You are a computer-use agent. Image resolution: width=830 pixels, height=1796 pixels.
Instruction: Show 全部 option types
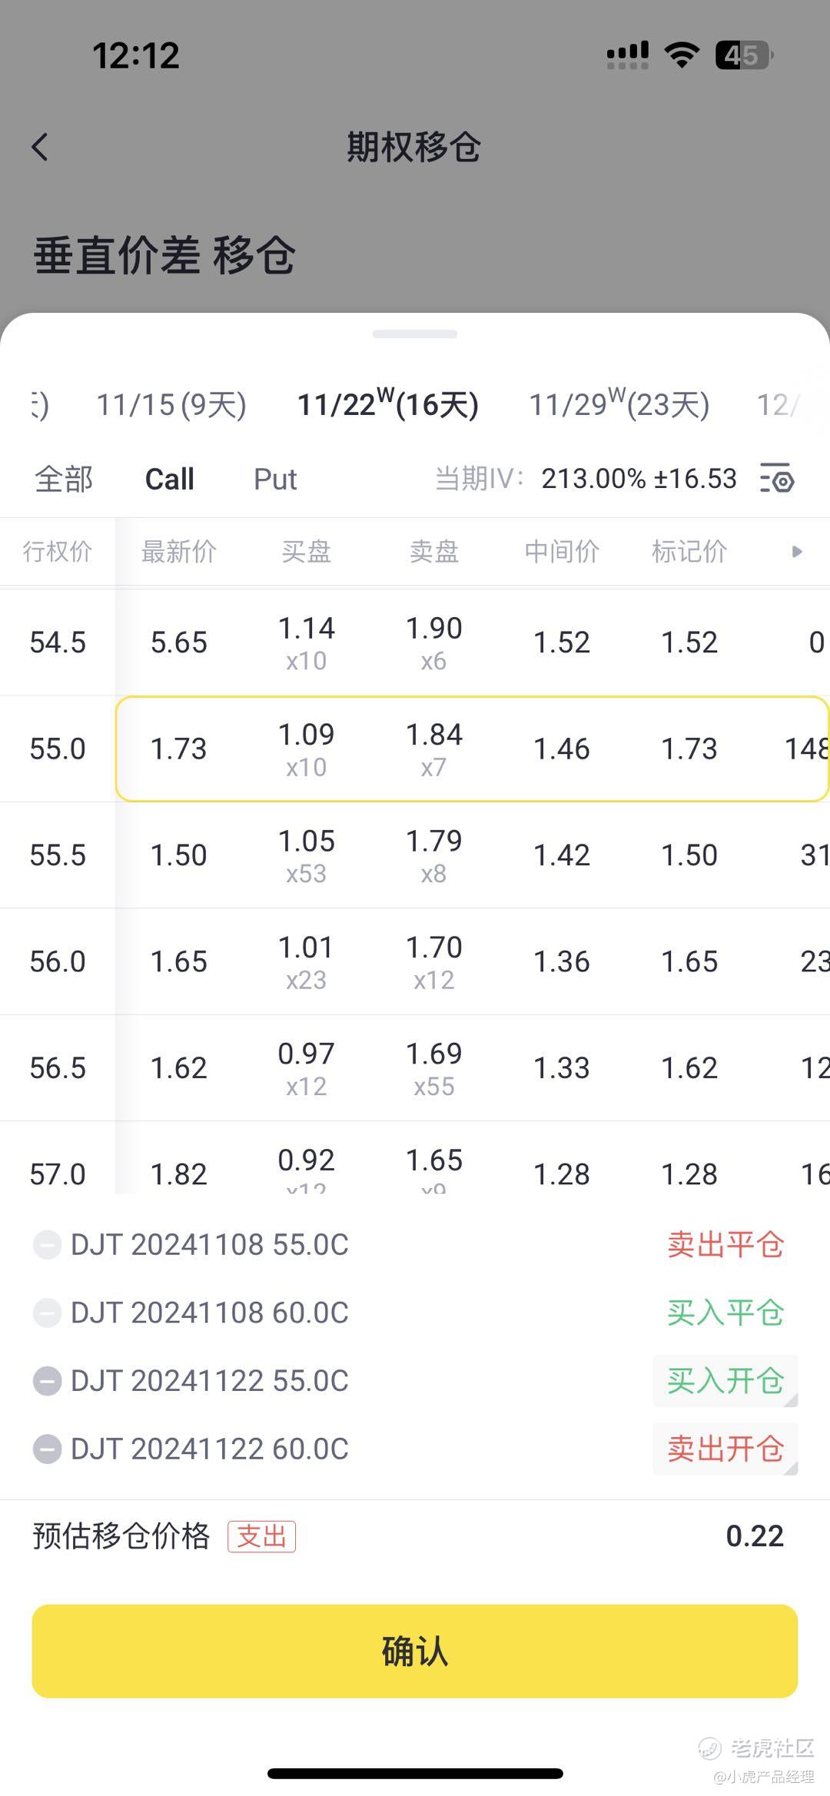64,480
